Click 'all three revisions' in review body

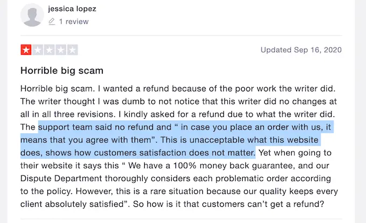(79, 114)
